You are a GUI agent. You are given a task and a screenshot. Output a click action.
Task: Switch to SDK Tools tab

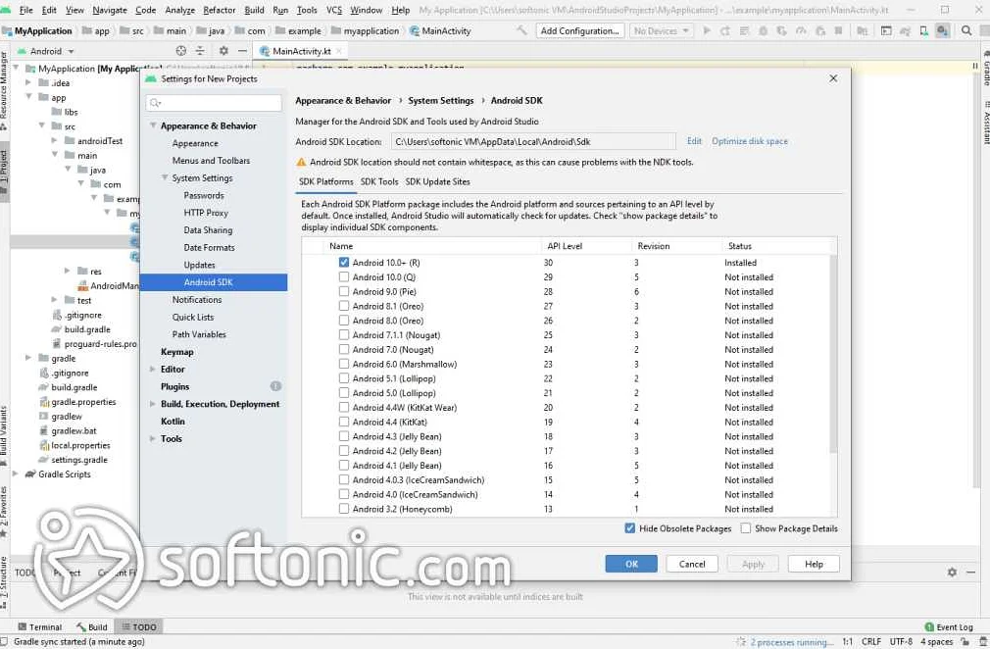[378, 181]
